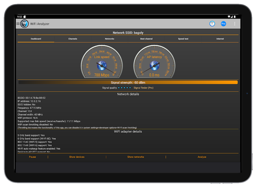
Task: Click the AP latency gauge globe
Action: (154, 65)
